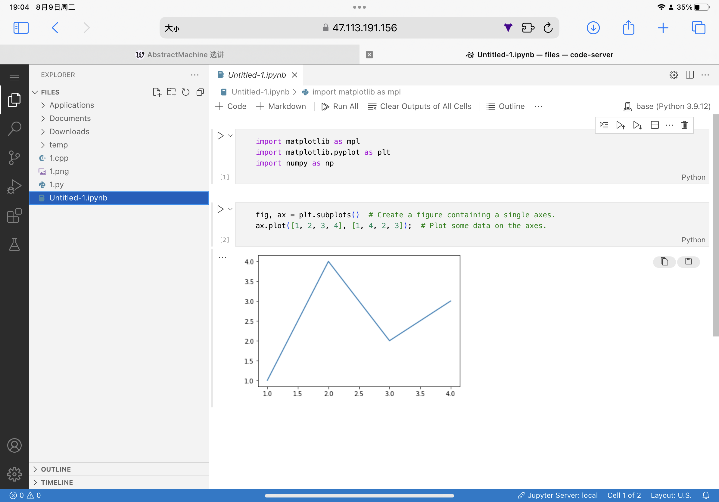Show notifications bell in status bar

click(x=705, y=495)
